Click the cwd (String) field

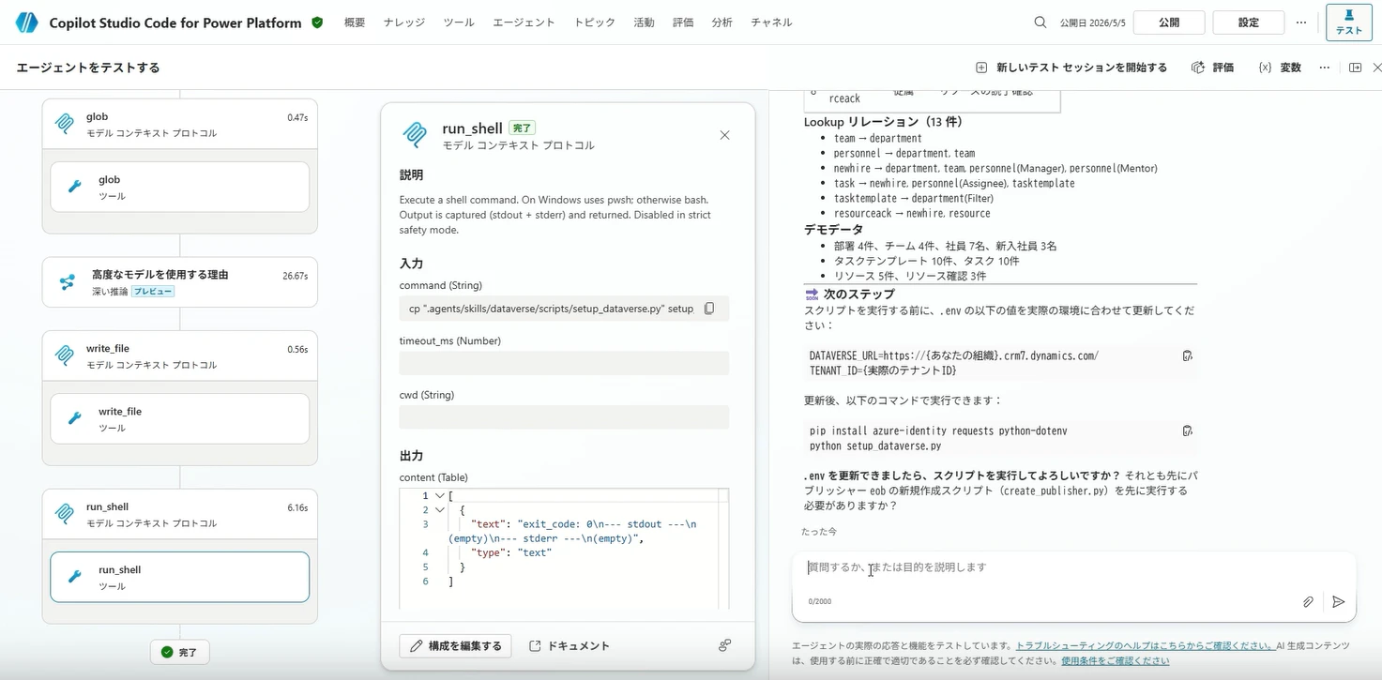coord(564,417)
